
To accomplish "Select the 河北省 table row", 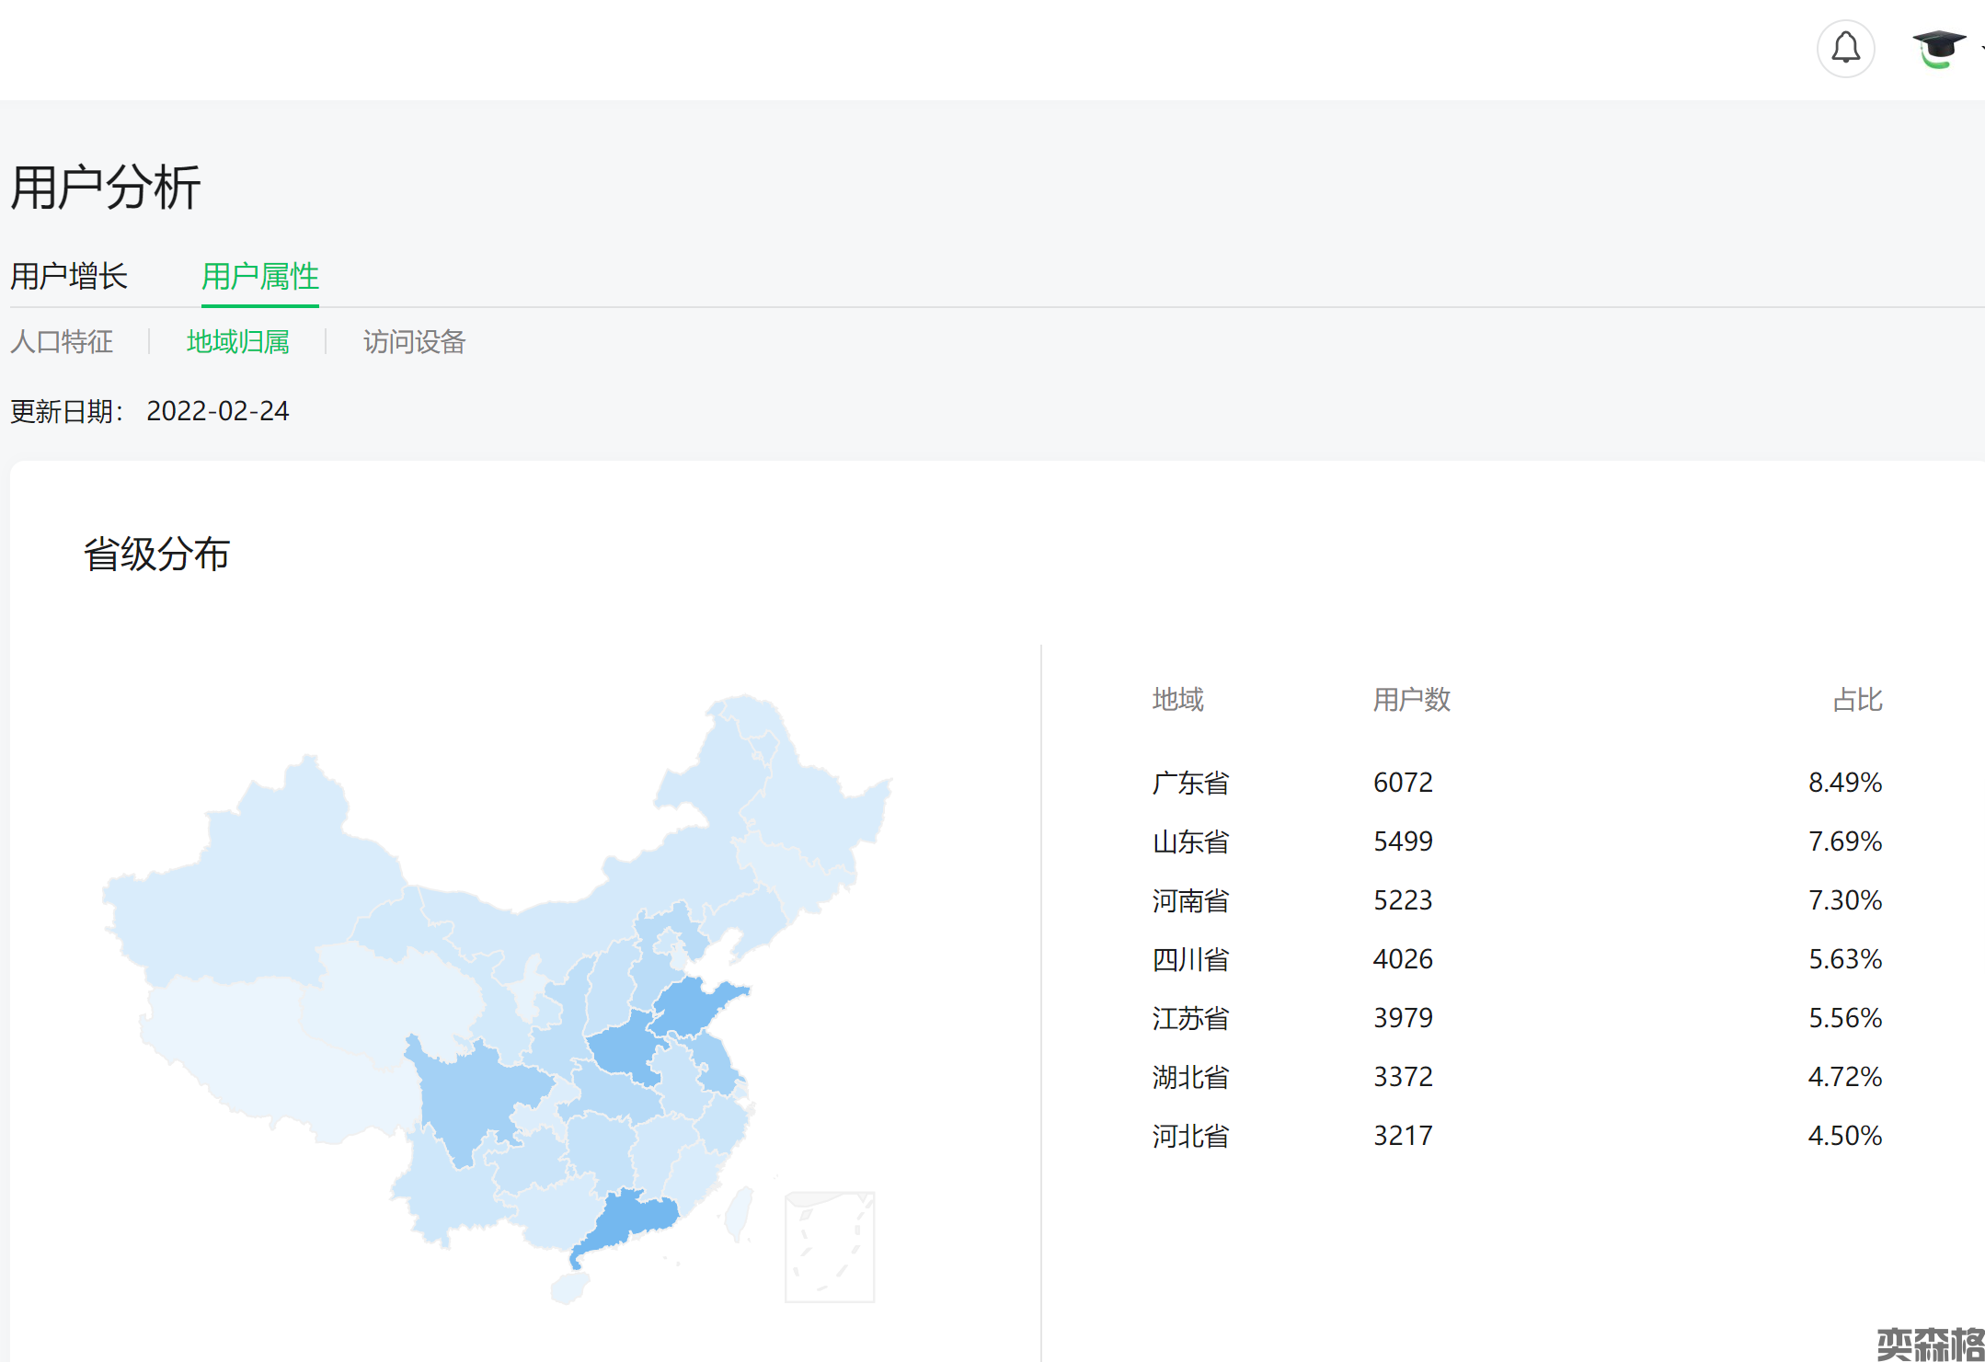I will click(x=1190, y=1136).
